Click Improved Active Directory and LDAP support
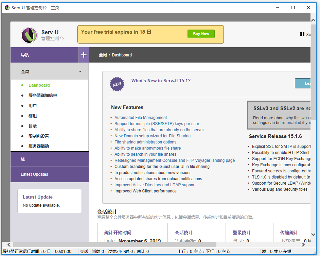Screen dimensions: 320x256 [x=155, y=185]
